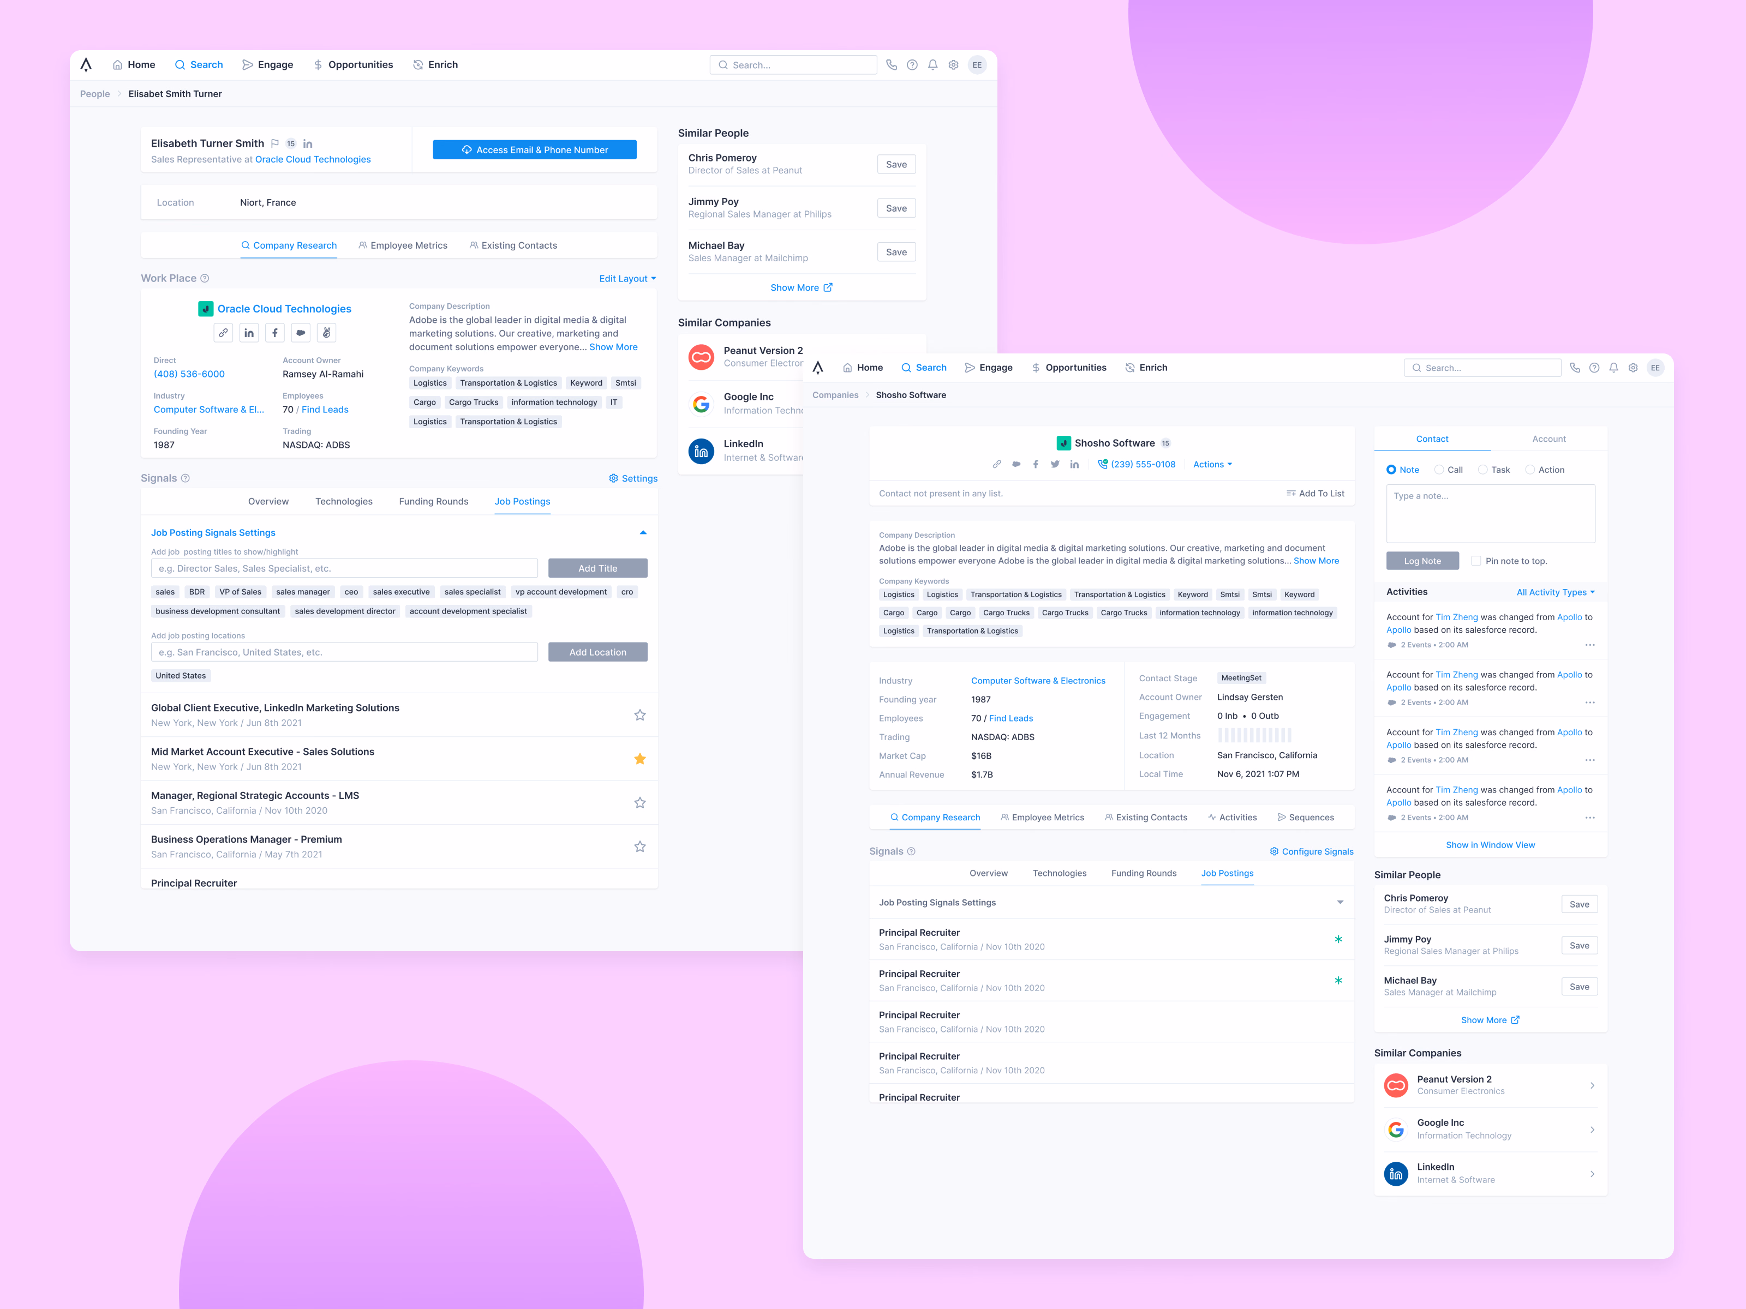Click the phone icon in the back window header
Screen dimensions: 1746x1309
click(x=891, y=65)
